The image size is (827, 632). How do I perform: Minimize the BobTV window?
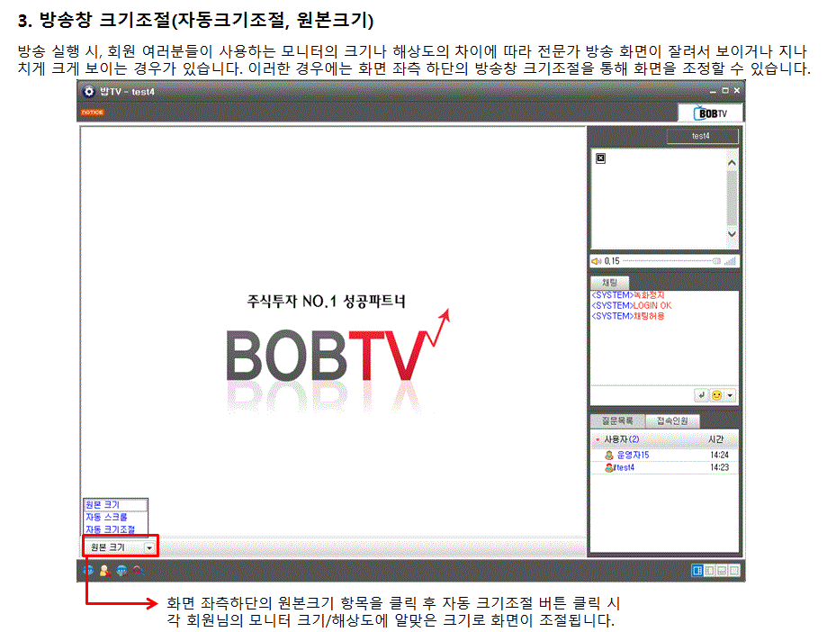pos(713,91)
